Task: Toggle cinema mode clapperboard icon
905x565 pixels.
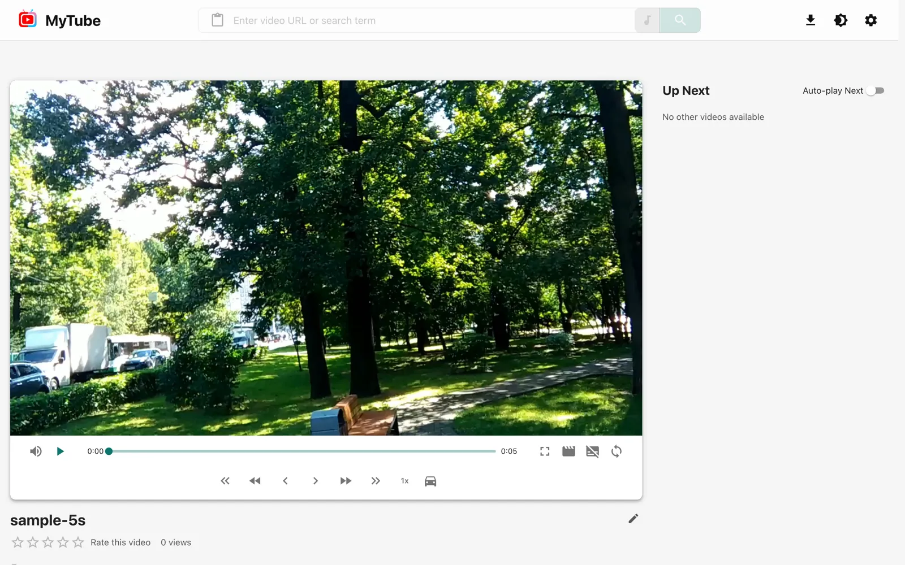Action: pyautogui.click(x=568, y=451)
